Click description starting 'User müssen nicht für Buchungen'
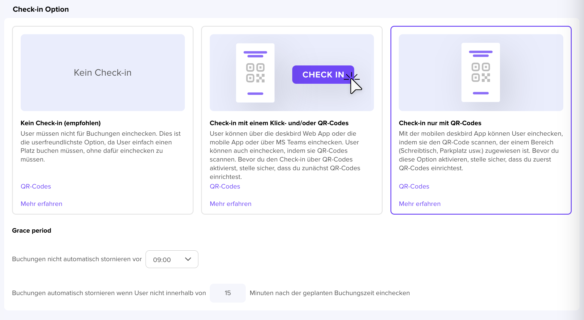Screen dimensions: 584x320 pyautogui.click(x=101, y=146)
